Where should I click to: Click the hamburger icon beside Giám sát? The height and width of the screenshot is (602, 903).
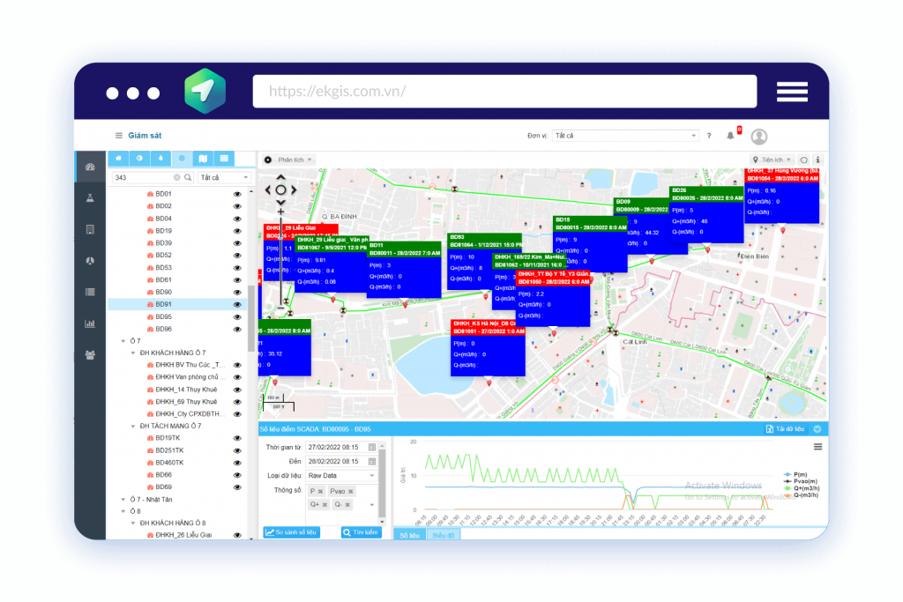coord(119,136)
